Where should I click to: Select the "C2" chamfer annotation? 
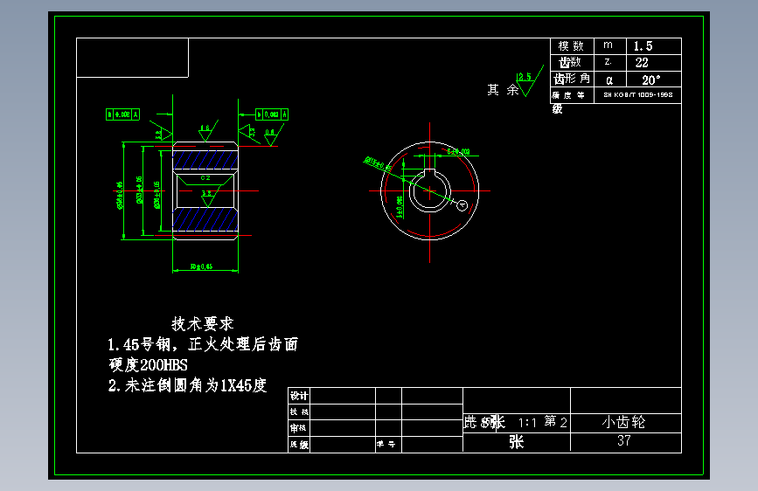tap(205, 178)
